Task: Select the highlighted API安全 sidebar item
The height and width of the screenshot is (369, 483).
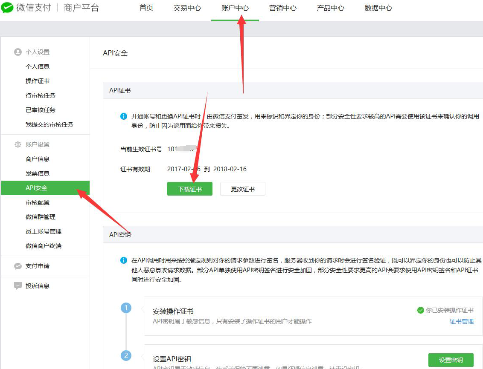Action: (45, 188)
